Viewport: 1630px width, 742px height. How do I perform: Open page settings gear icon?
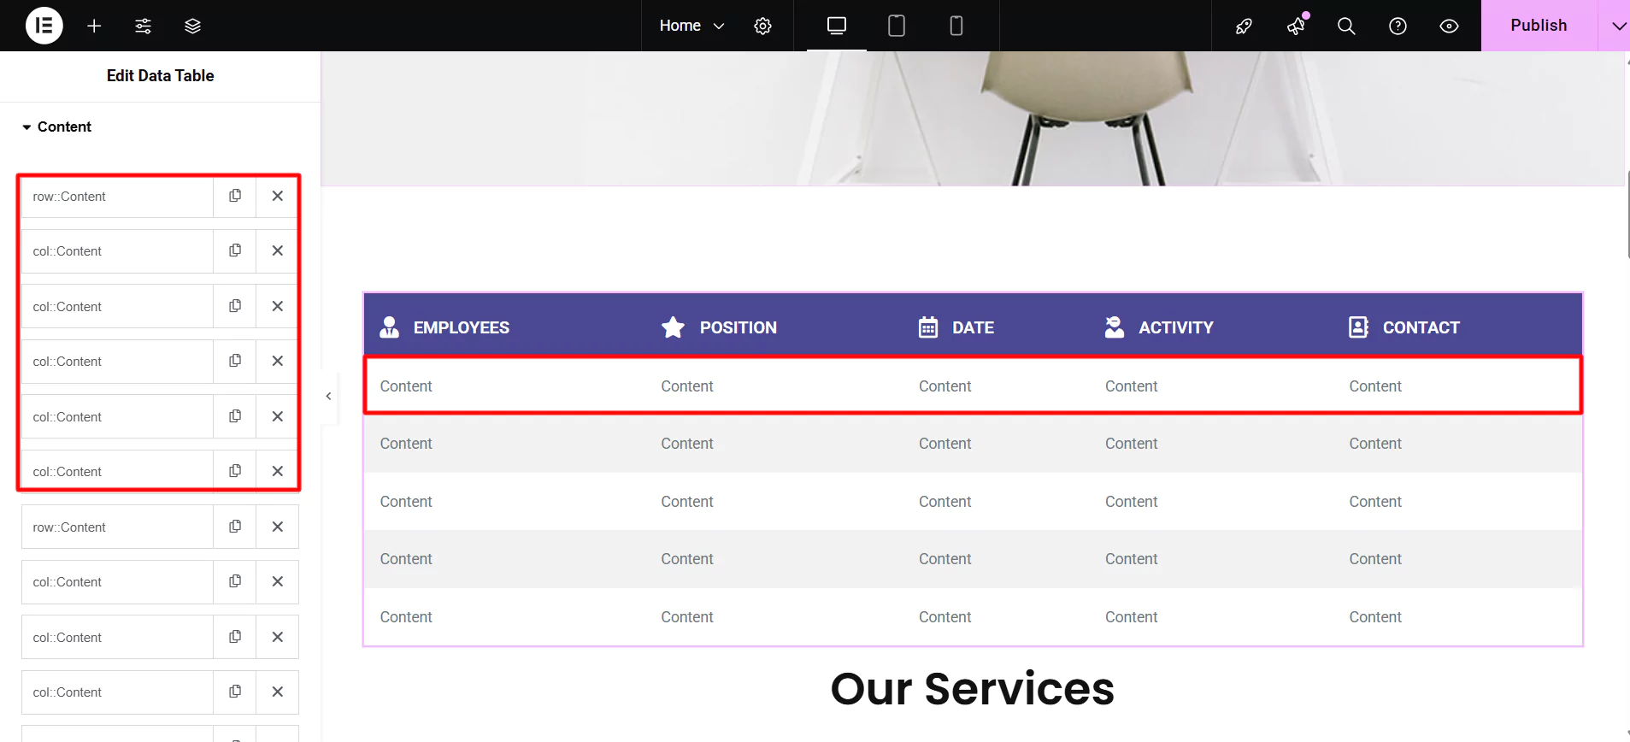[762, 26]
